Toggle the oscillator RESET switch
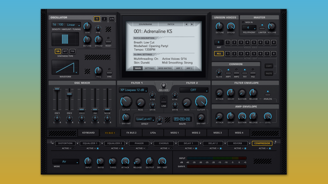Screen dimensions: 328x184 (x=108, y=42)
